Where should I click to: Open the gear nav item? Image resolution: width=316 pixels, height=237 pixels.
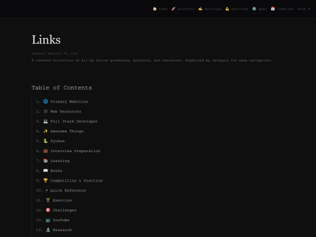(x=259, y=9)
